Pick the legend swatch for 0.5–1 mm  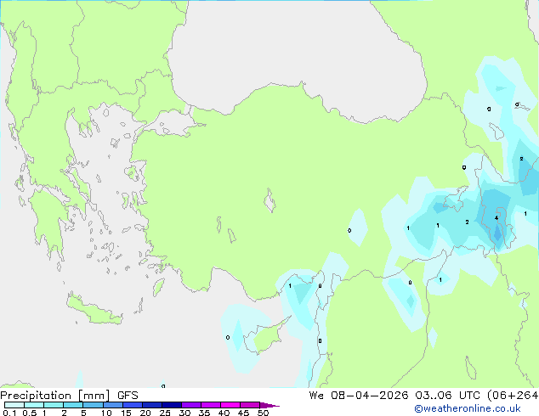[34, 405]
